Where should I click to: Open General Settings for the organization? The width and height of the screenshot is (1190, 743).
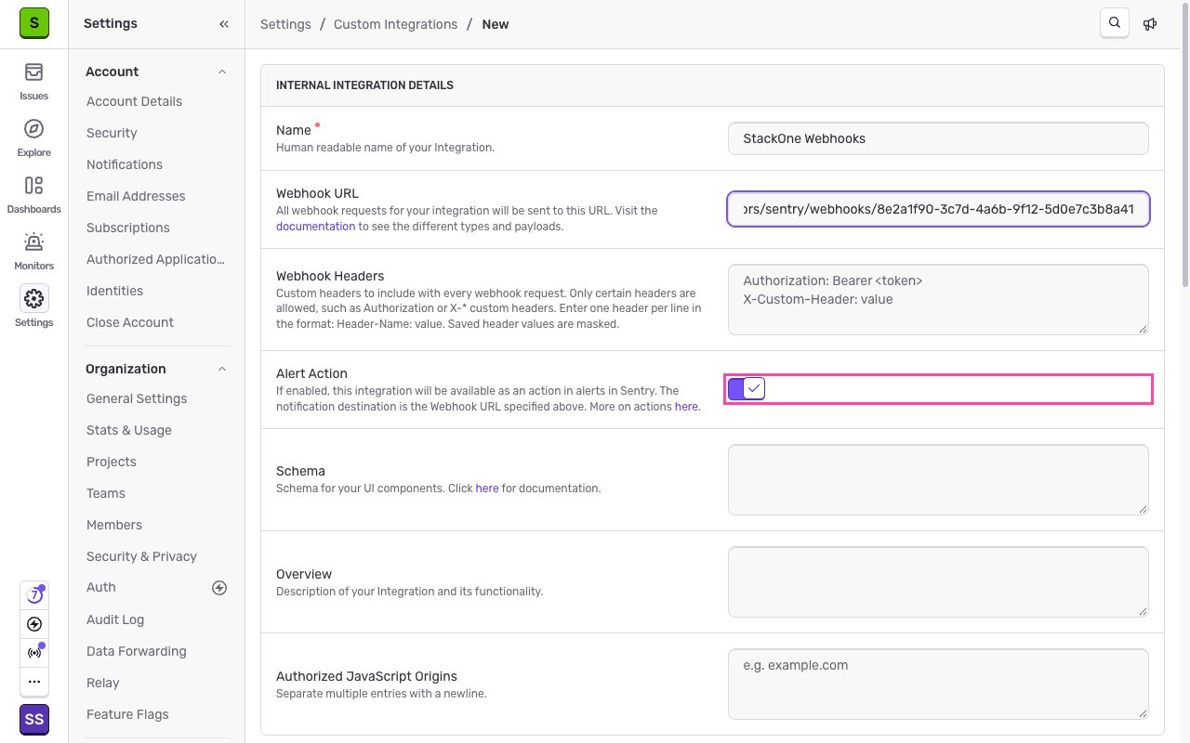pos(137,398)
